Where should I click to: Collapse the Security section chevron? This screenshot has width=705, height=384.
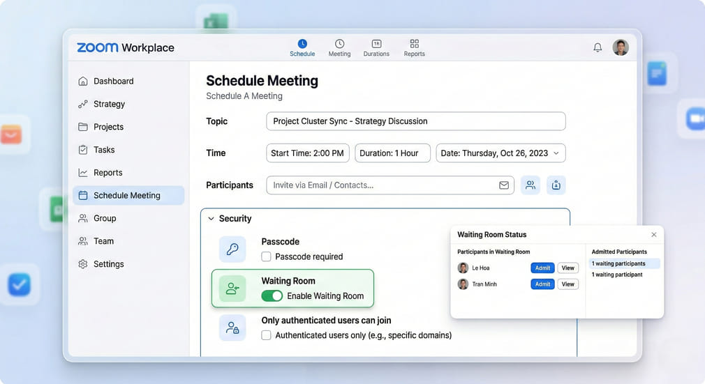[211, 219]
